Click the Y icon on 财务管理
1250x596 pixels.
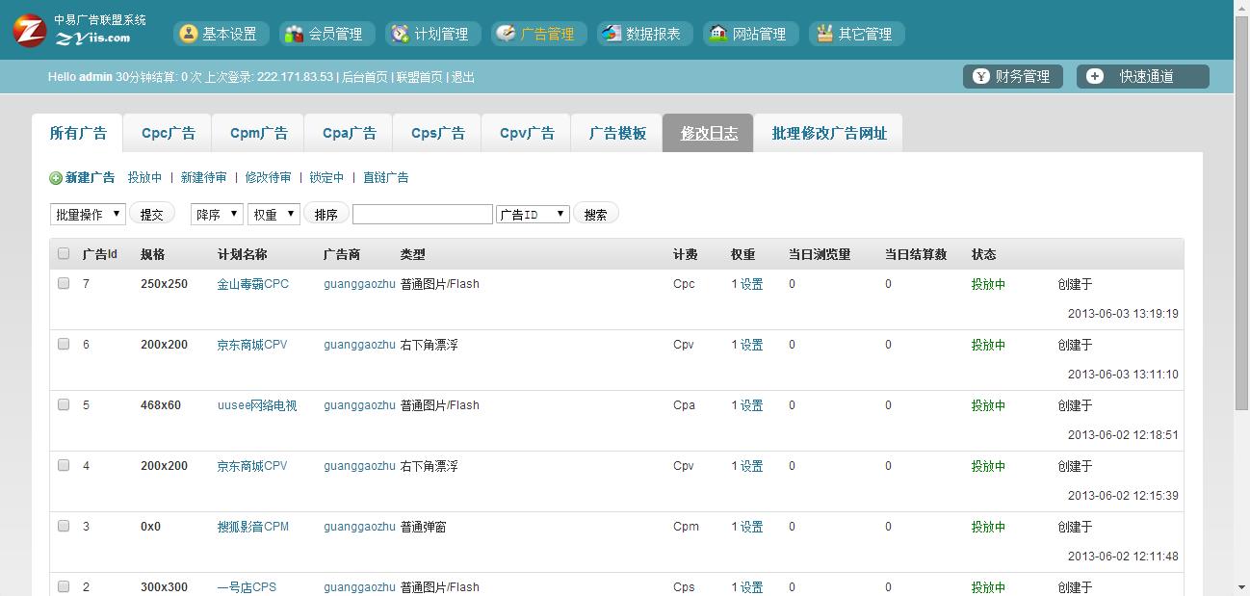(981, 76)
